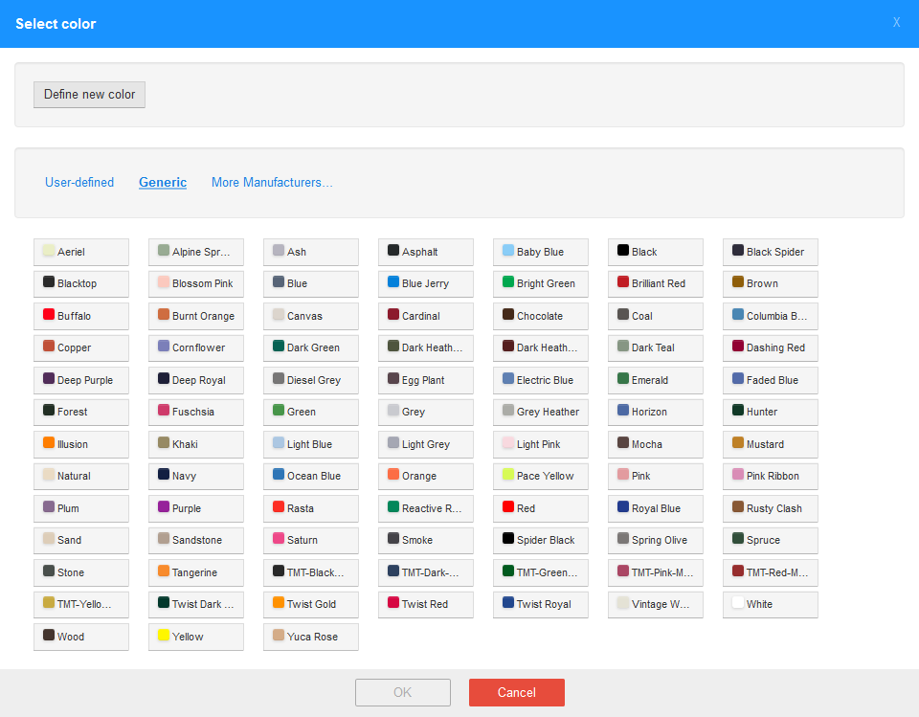Pick the Mustard color swatch
Screen dimensions: 919x717
pyautogui.click(x=770, y=444)
